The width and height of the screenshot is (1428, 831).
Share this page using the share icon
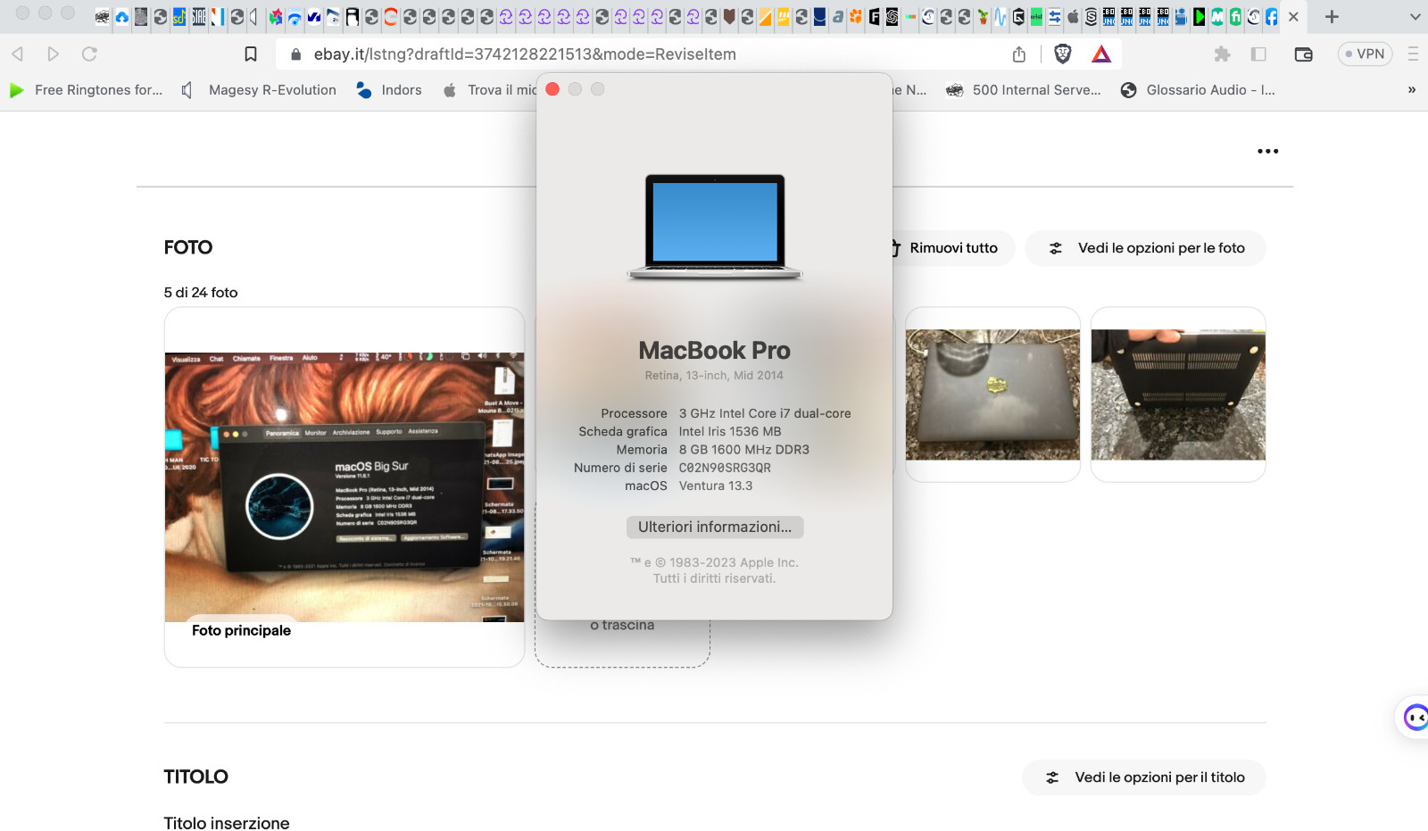point(1019,54)
